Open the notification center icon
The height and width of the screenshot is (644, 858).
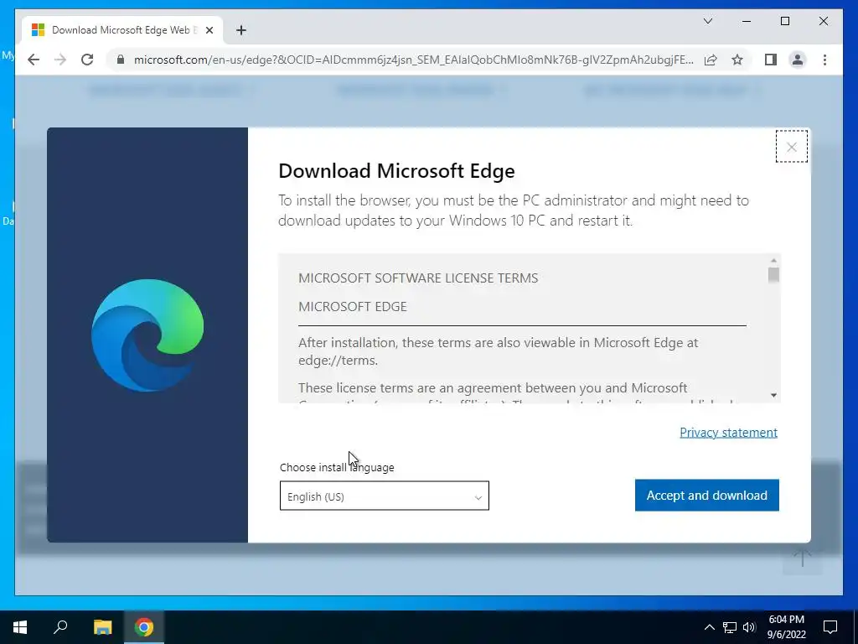click(830, 627)
